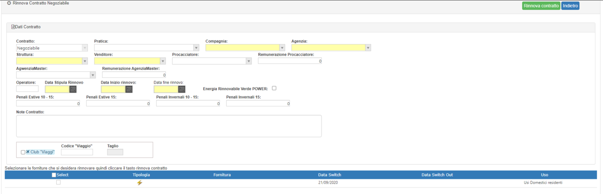
Task: Focus the Operatore input field
Action: (x=27, y=89)
